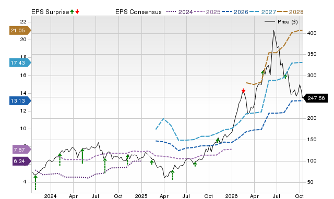Click the 14 EPS axis label
This screenshot has height=199, width=334.
(x=23, y=93)
